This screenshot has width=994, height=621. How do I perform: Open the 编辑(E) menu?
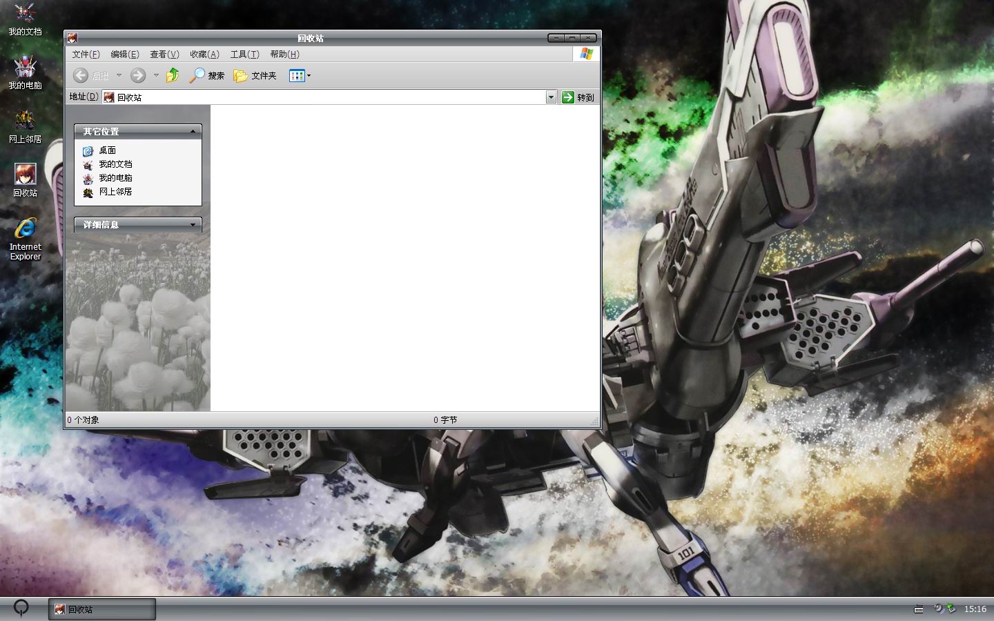pyautogui.click(x=125, y=54)
